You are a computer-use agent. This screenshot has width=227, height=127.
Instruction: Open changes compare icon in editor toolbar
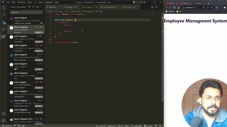[x=152, y=7]
